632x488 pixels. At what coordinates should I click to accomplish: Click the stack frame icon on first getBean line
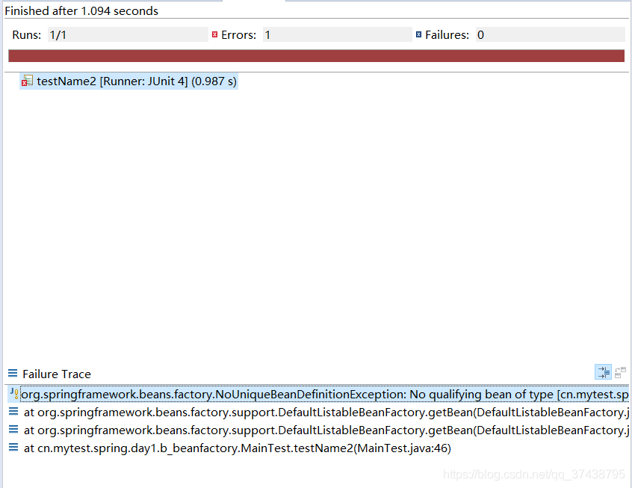click(x=13, y=411)
